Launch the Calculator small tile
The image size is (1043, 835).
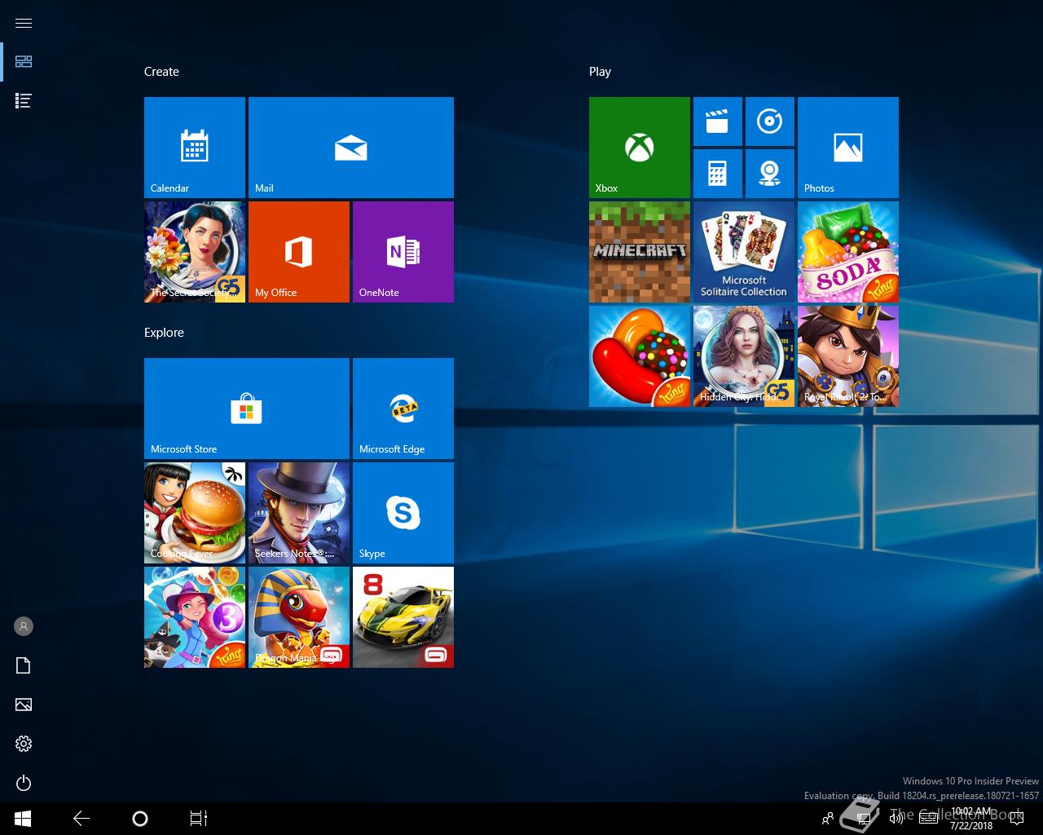click(718, 174)
